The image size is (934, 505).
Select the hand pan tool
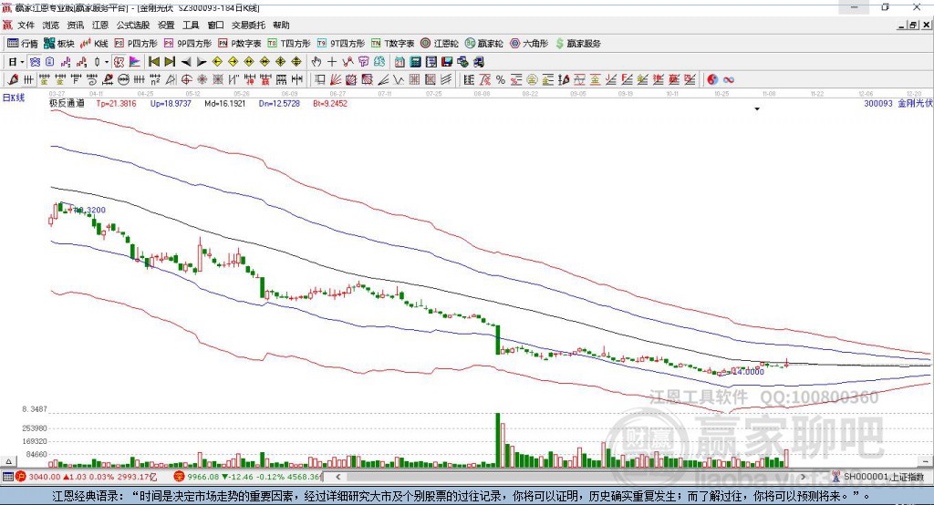(x=316, y=62)
